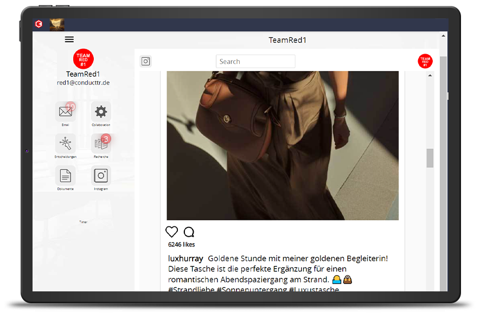The width and height of the screenshot is (480, 319).
Task: Click the large Team Red profile picture
Action: [x=83, y=58]
